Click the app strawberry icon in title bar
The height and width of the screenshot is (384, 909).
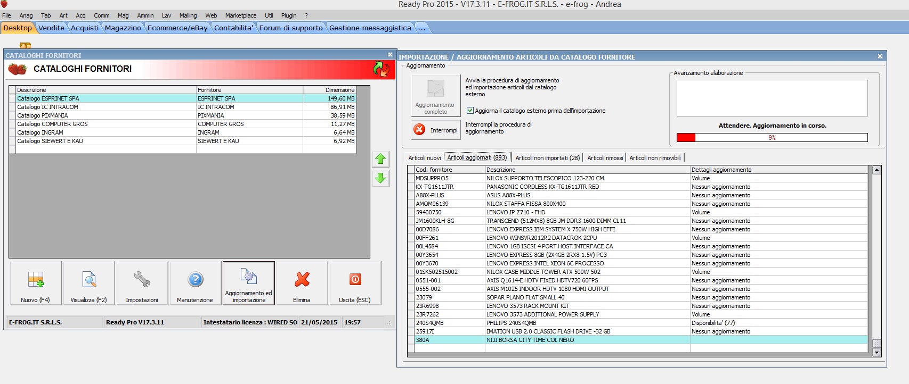click(x=4, y=4)
